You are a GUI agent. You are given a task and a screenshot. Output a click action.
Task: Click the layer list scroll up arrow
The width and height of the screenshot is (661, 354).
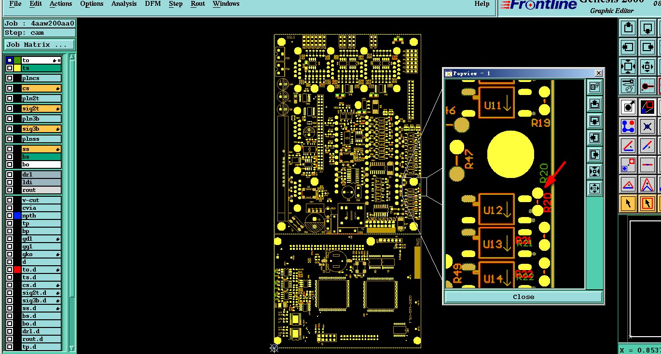click(72, 57)
